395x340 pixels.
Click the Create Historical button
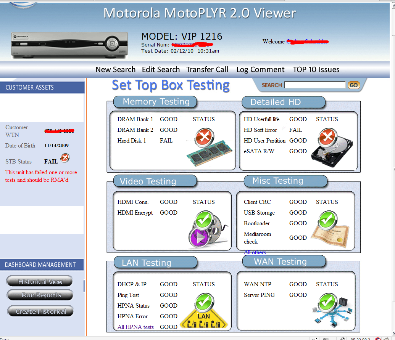[x=40, y=311]
